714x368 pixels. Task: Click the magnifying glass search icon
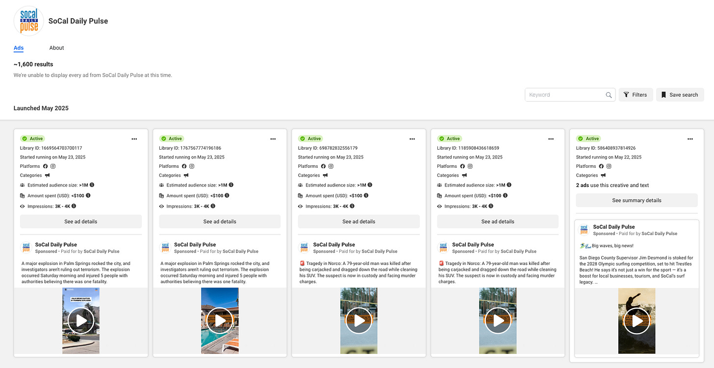pyautogui.click(x=609, y=95)
